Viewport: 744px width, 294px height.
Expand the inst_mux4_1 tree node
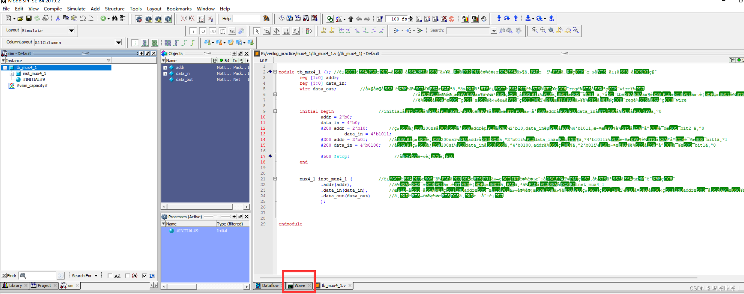pyautogui.click(x=12, y=74)
